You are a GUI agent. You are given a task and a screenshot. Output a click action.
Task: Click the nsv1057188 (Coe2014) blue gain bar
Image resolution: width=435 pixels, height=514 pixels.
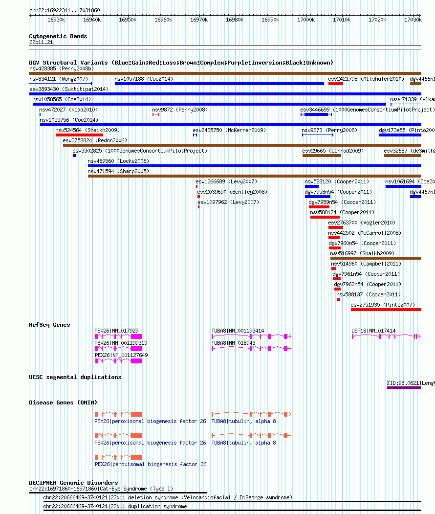click(219, 84)
